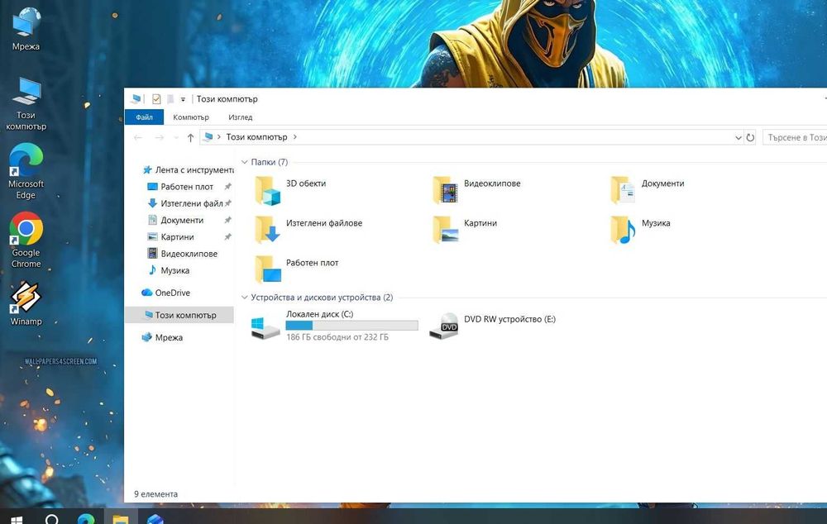
Task: Select Работен плот in navigation pane
Action: (180, 187)
